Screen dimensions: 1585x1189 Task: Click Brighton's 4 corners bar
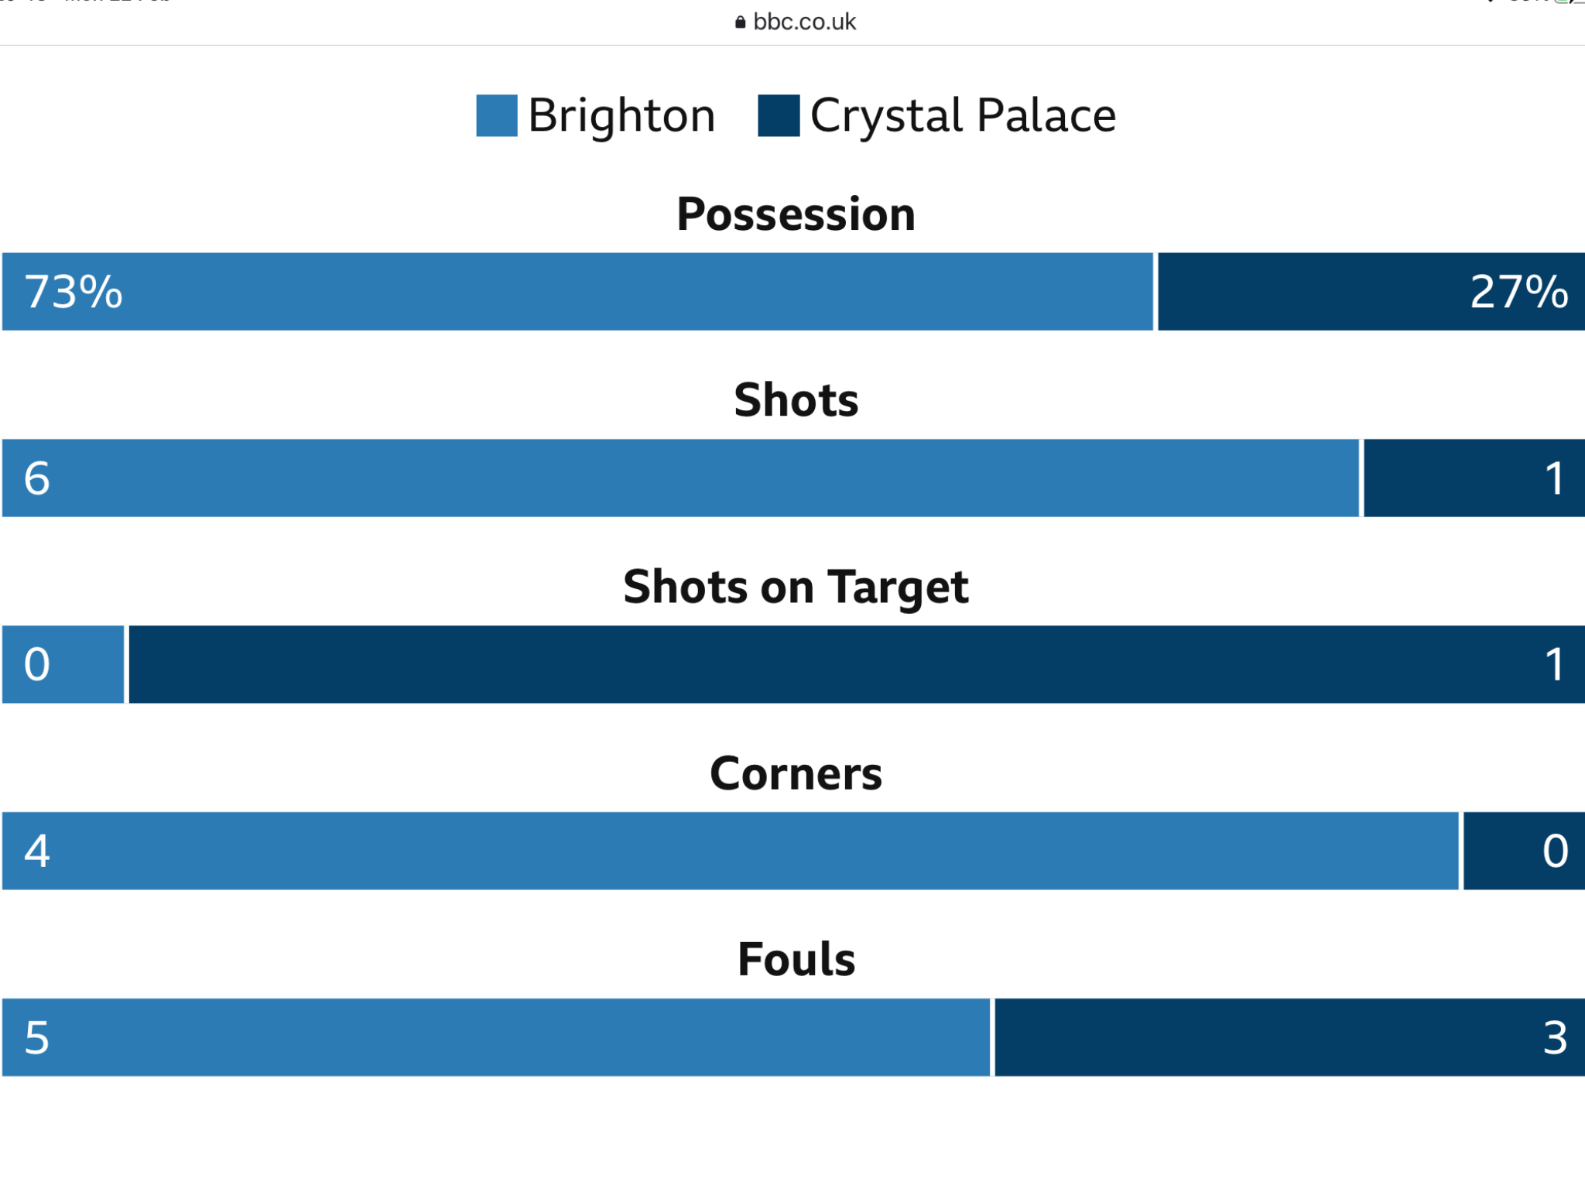730,851
